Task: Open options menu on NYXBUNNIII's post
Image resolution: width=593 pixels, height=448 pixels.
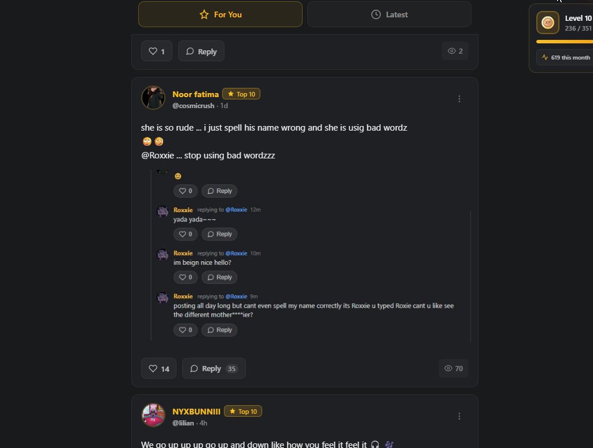Action: 459,416
